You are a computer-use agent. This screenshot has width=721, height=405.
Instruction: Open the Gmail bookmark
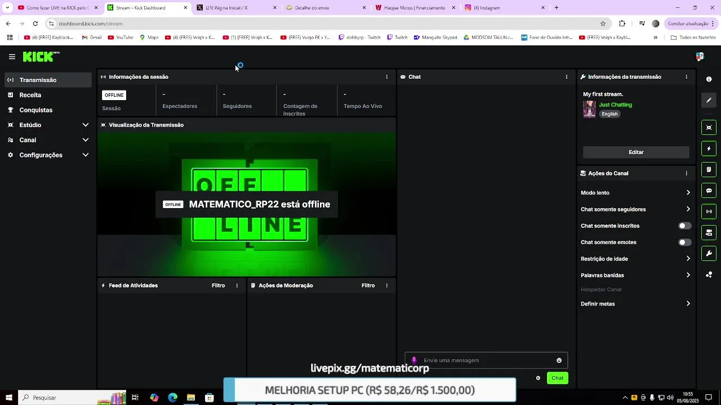click(92, 38)
